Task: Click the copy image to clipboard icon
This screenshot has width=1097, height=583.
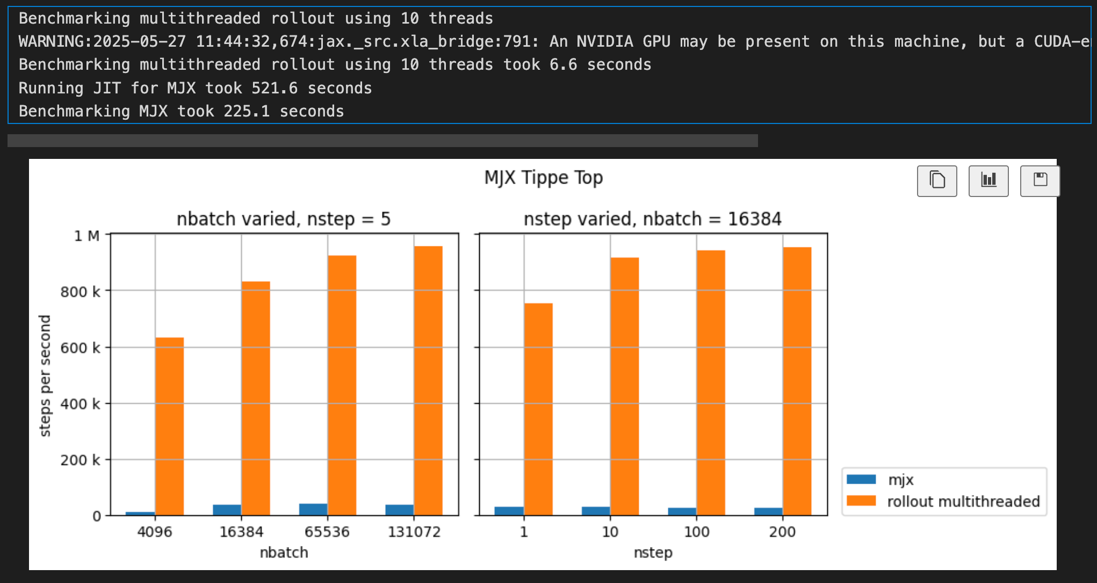Action: tap(936, 181)
